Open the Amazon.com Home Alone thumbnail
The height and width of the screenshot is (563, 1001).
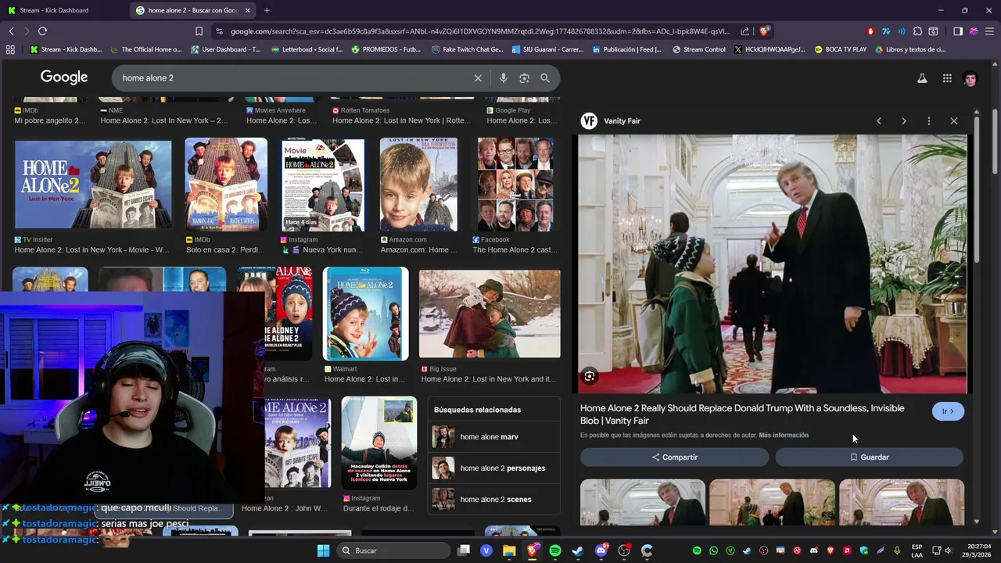pos(419,185)
